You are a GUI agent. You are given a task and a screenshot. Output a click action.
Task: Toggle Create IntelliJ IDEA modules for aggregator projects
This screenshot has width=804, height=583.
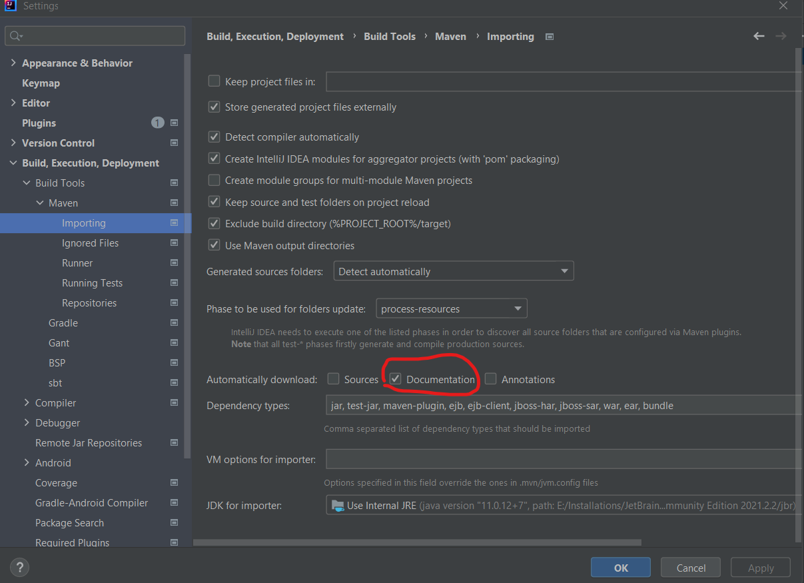[x=214, y=159]
